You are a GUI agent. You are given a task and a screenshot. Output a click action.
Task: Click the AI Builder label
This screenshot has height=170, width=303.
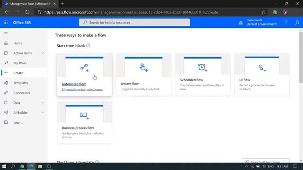click(x=20, y=112)
